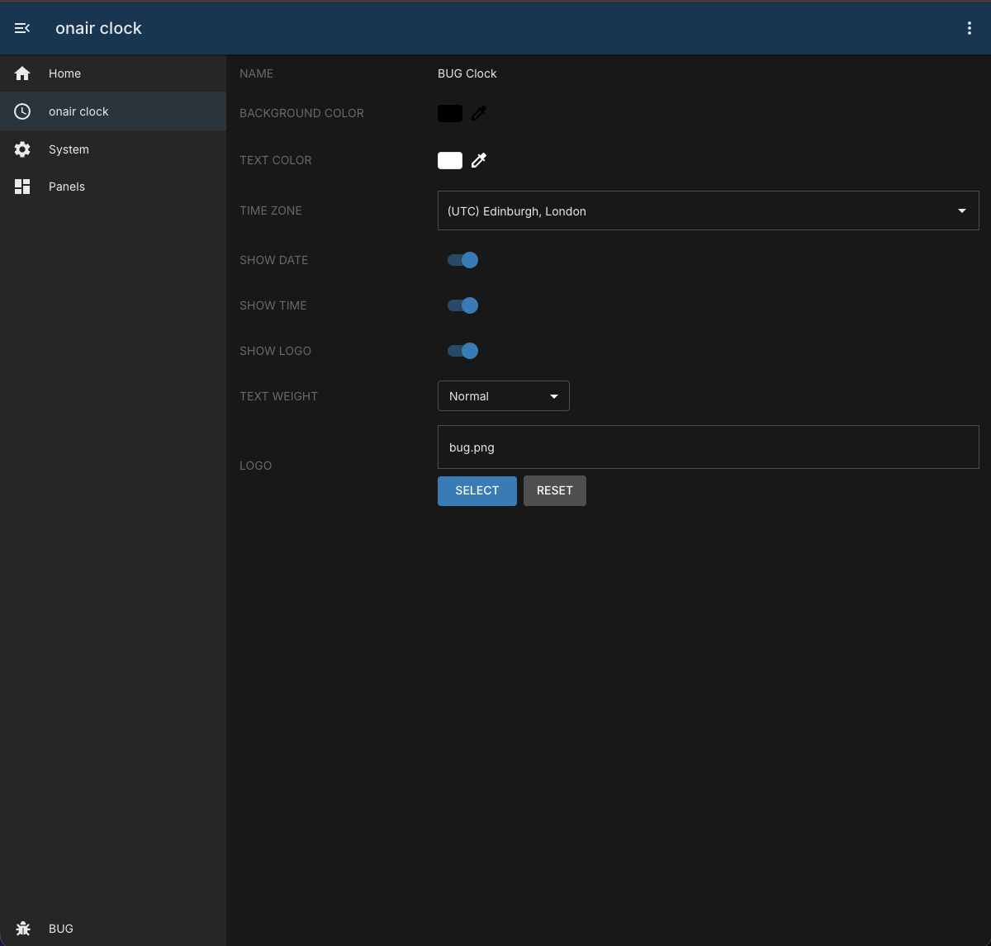Click the Panels dashboard icon
991x946 pixels.
(x=22, y=187)
